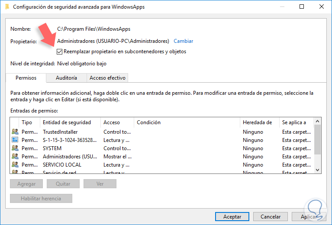Click the Habilitar herencia button
The height and width of the screenshot is (225, 332).
pyautogui.click(x=41, y=199)
